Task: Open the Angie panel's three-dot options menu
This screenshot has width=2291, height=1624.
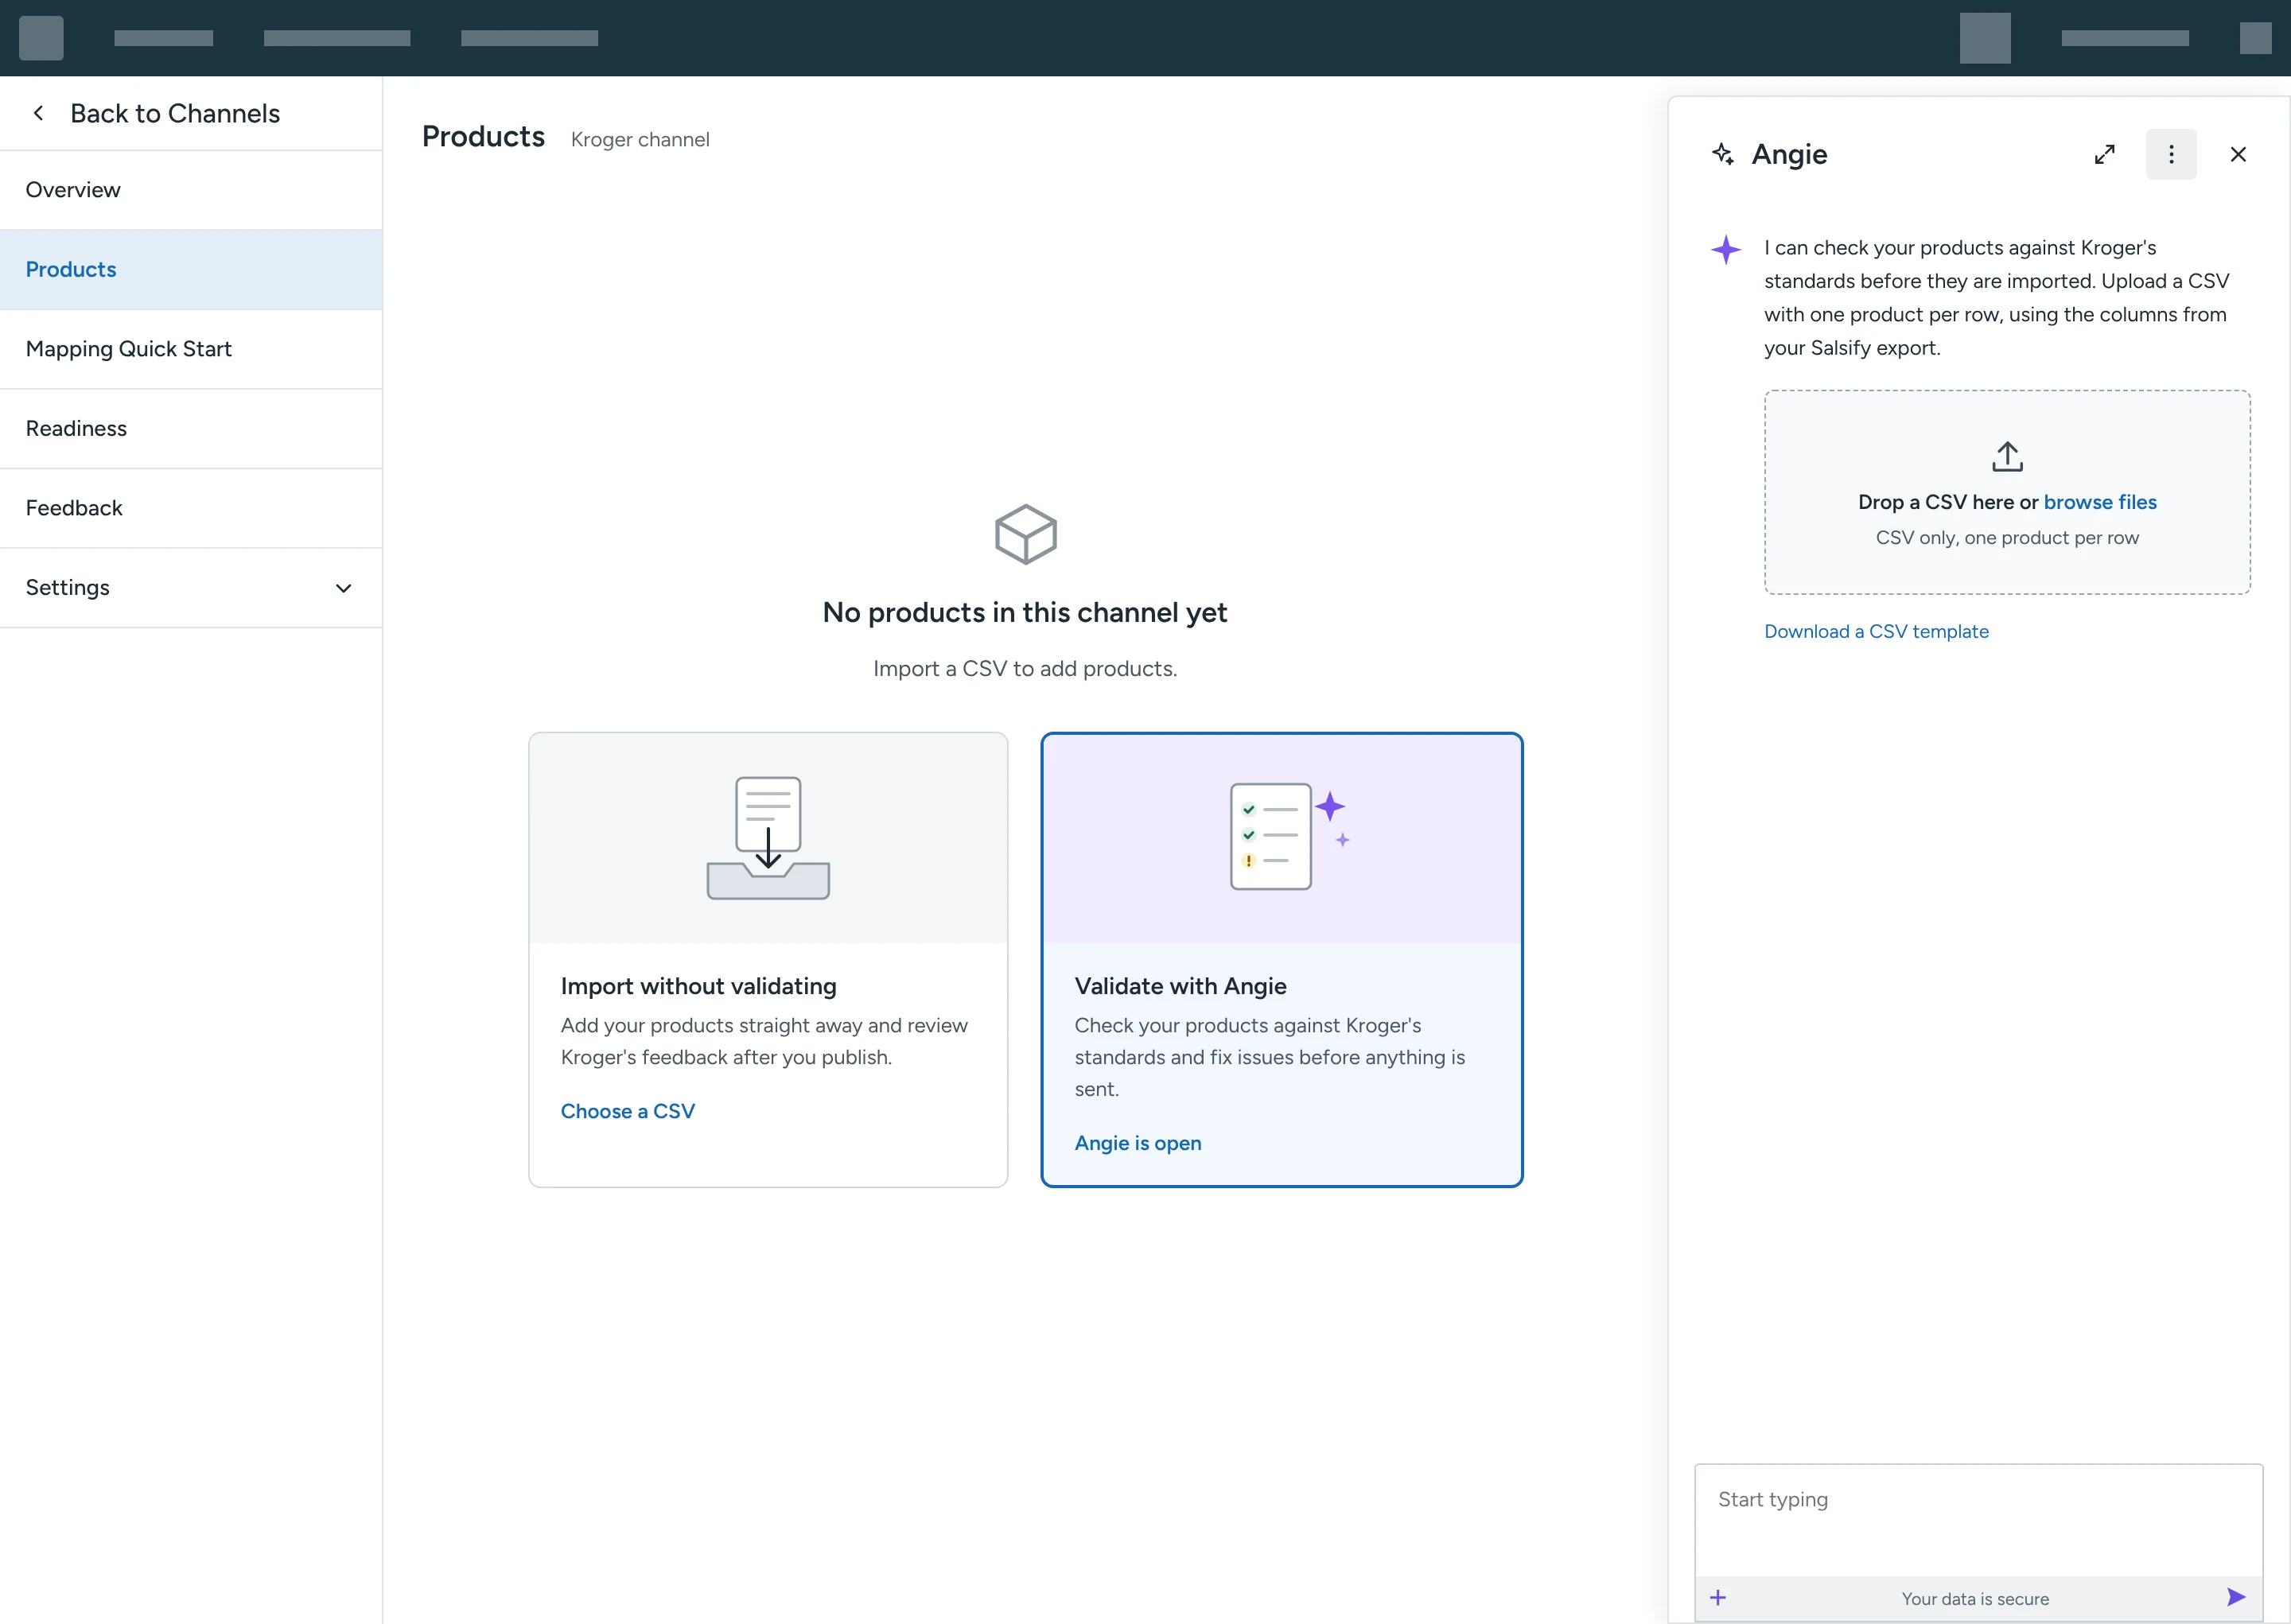Action: point(2171,154)
